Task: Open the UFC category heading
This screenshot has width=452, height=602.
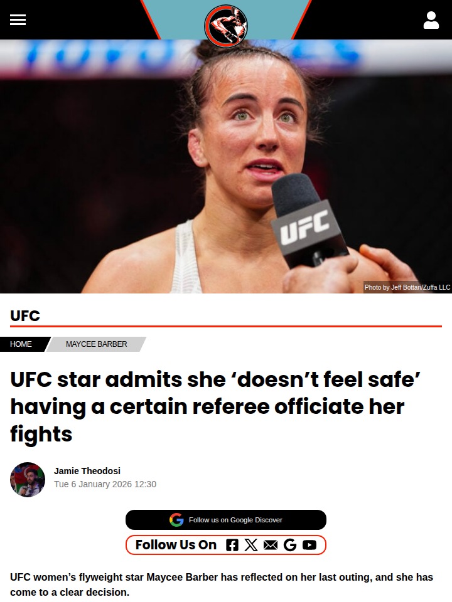Action: pos(25,315)
